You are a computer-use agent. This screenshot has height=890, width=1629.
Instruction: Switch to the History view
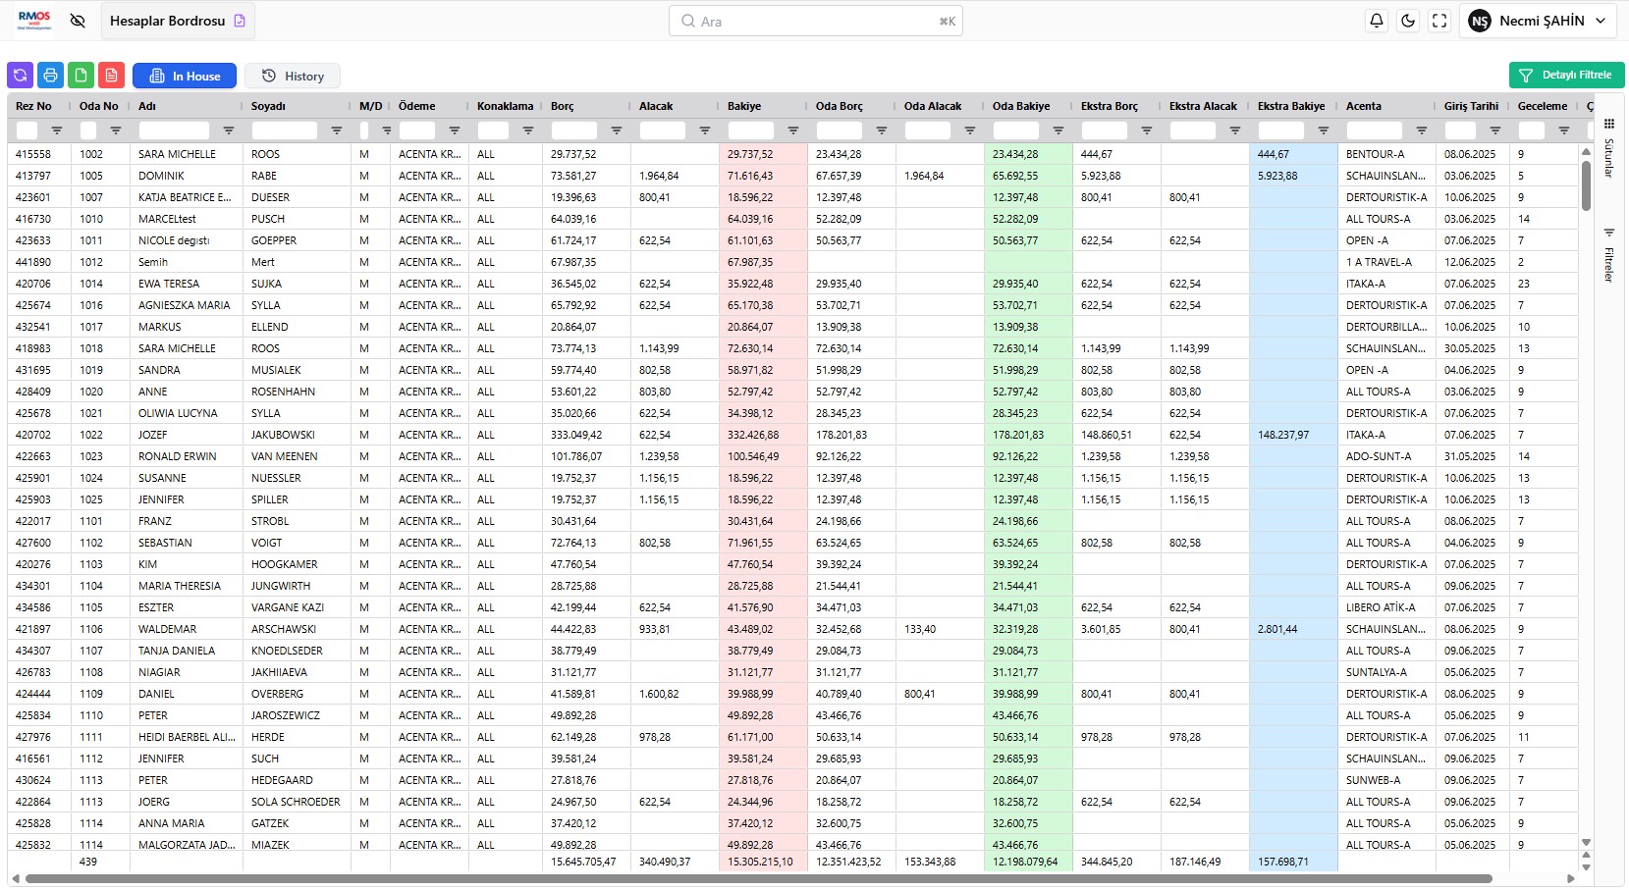point(293,76)
